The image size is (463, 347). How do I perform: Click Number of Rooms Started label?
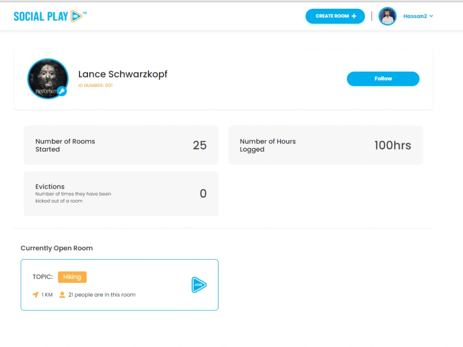tap(65, 145)
